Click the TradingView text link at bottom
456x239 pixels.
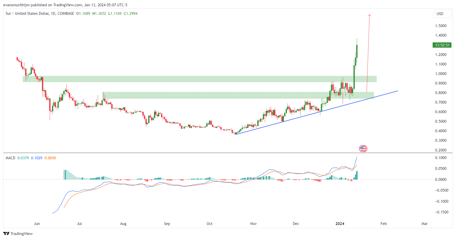click(22, 234)
